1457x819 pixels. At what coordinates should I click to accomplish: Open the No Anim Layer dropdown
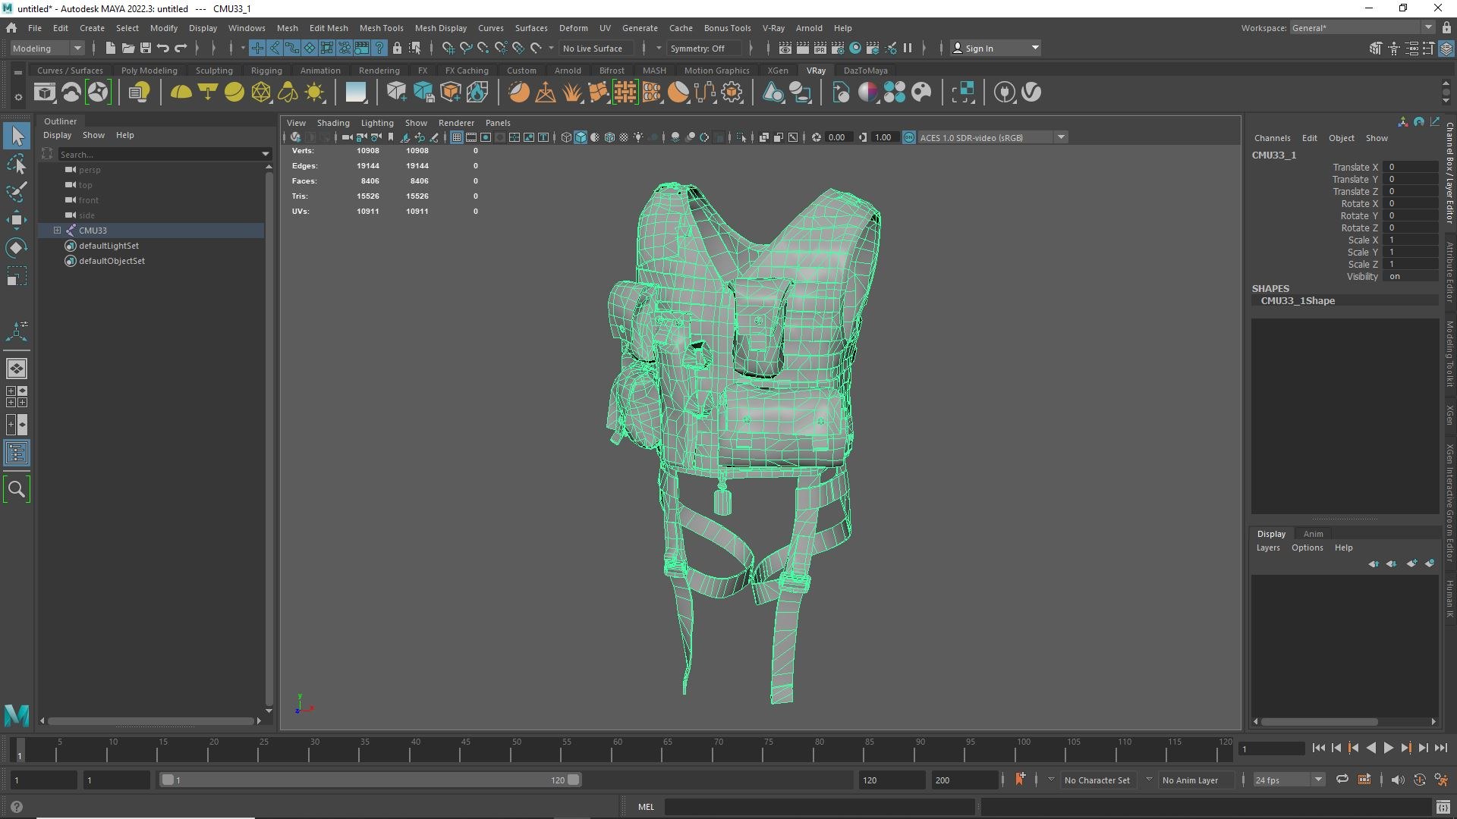pos(1196,780)
